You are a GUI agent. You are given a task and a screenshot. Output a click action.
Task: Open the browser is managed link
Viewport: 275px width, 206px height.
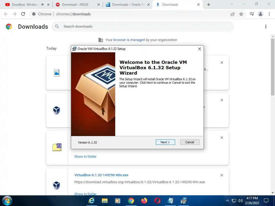tap(129, 40)
